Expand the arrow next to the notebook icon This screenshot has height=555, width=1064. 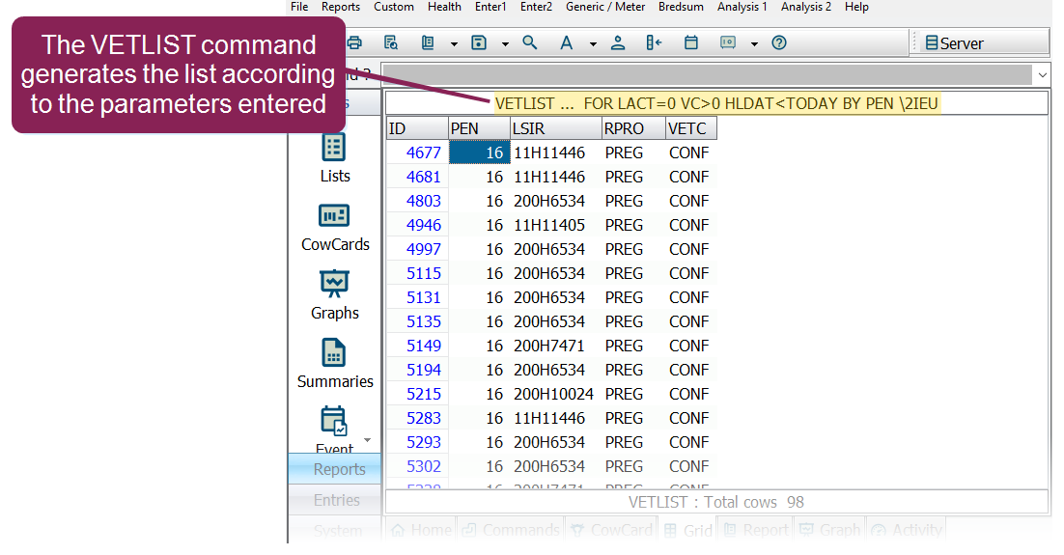(454, 44)
